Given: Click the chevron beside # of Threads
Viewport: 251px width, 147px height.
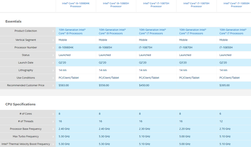Looking at the screenshot, I should (x=53, y=122).
